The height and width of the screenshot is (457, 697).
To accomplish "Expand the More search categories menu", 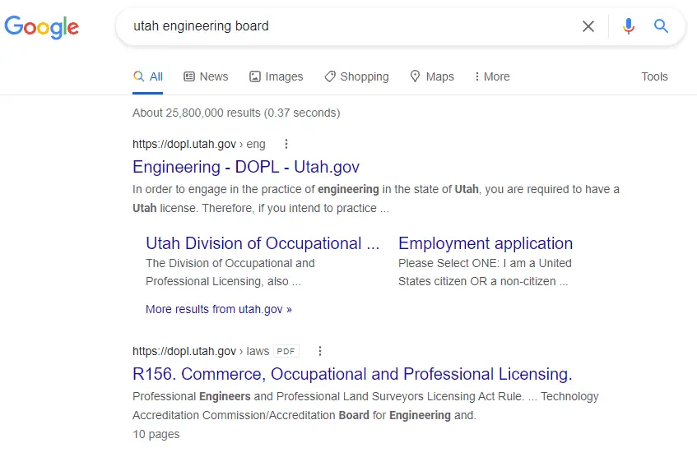I will (492, 76).
